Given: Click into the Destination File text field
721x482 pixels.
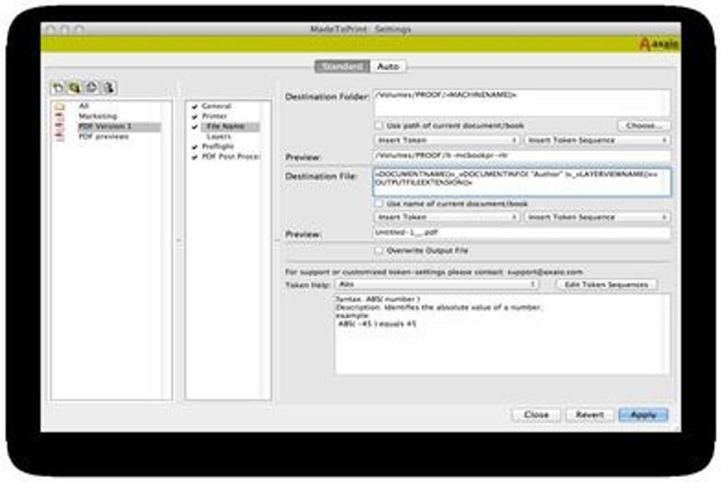Looking at the screenshot, I should pyautogui.click(x=522, y=183).
